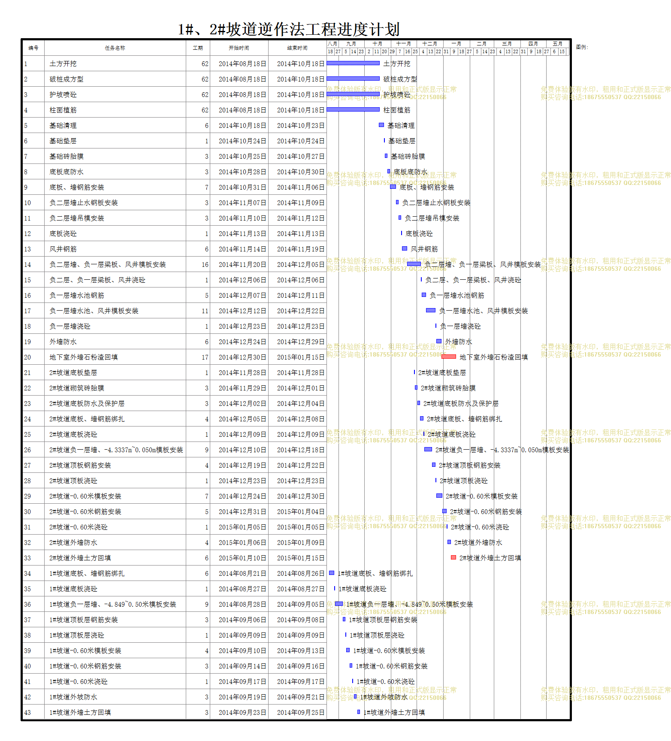This screenshot has height=741, width=671.
Task: Click the 十二月 month header in timeline
Action: tap(429, 44)
